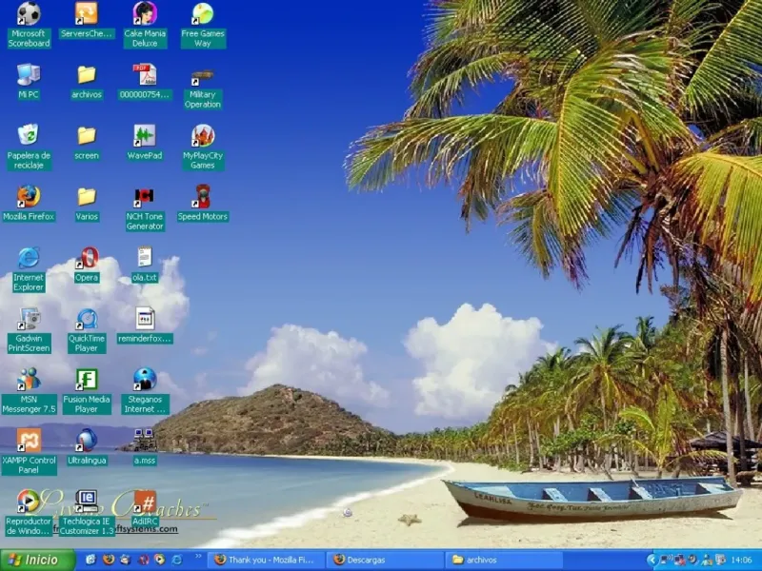Launch Firefox from the quick launch bar

pos(109,560)
